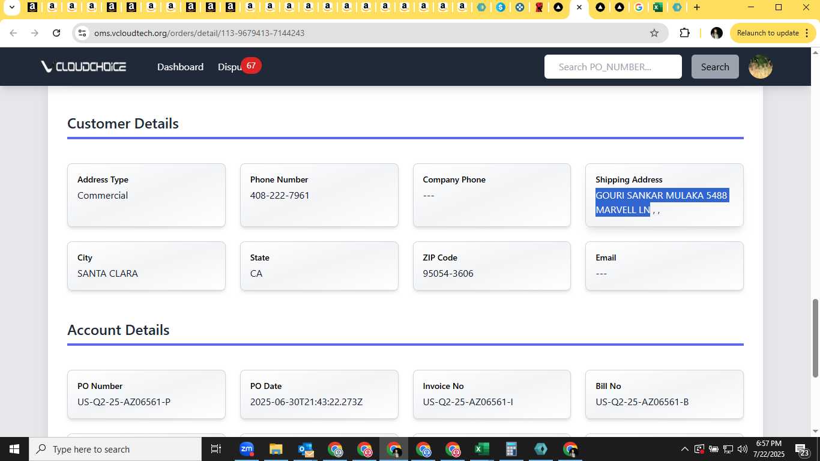The image size is (820, 461).
Task: Click the 67 notification badge
Action: coord(251,65)
